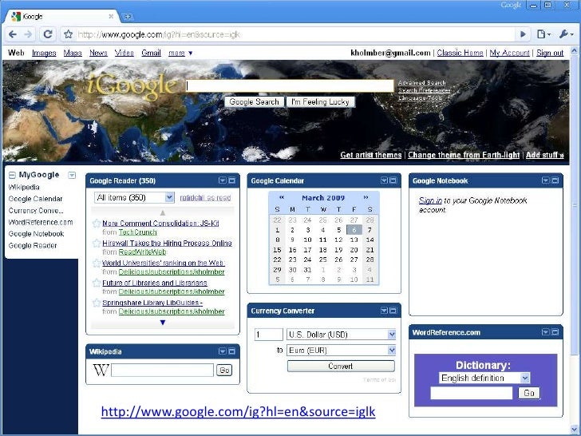Star the Springshare Library LibGuides item
The width and height of the screenshot is (581, 436).
[x=97, y=303]
